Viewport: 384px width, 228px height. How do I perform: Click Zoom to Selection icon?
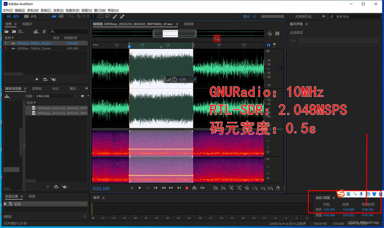pyautogui.click(x=270, y=188)
